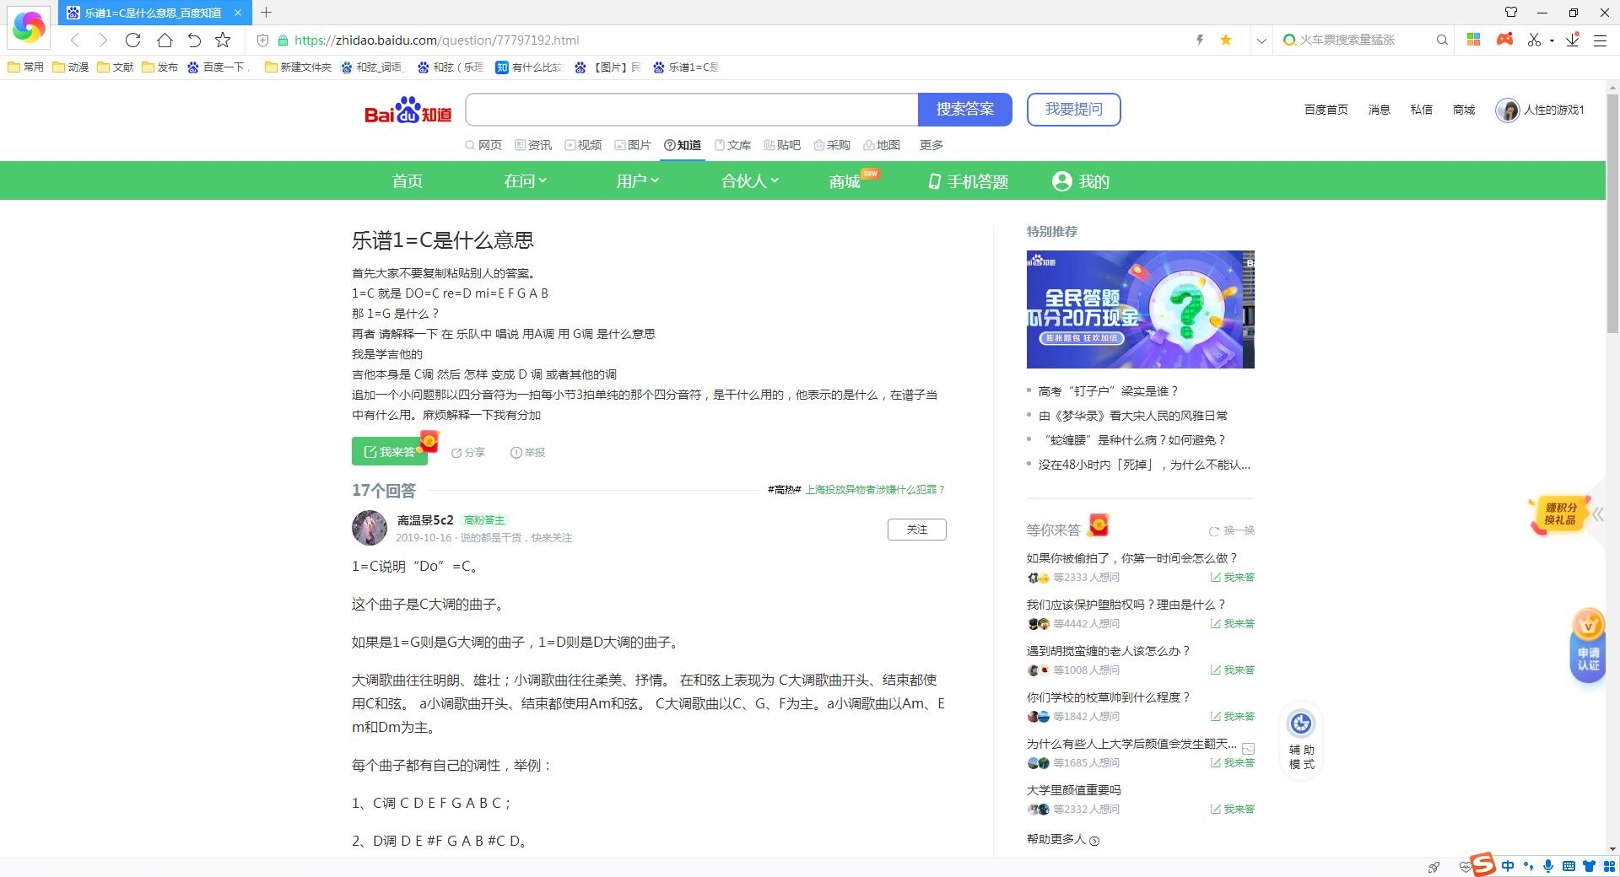Bookmark the page using the star icon
The width and height of the screenshot is (1620, 877).
[1226, 40]
